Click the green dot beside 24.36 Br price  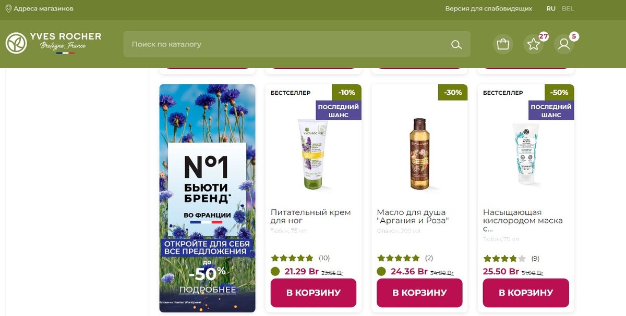[381, 271]
